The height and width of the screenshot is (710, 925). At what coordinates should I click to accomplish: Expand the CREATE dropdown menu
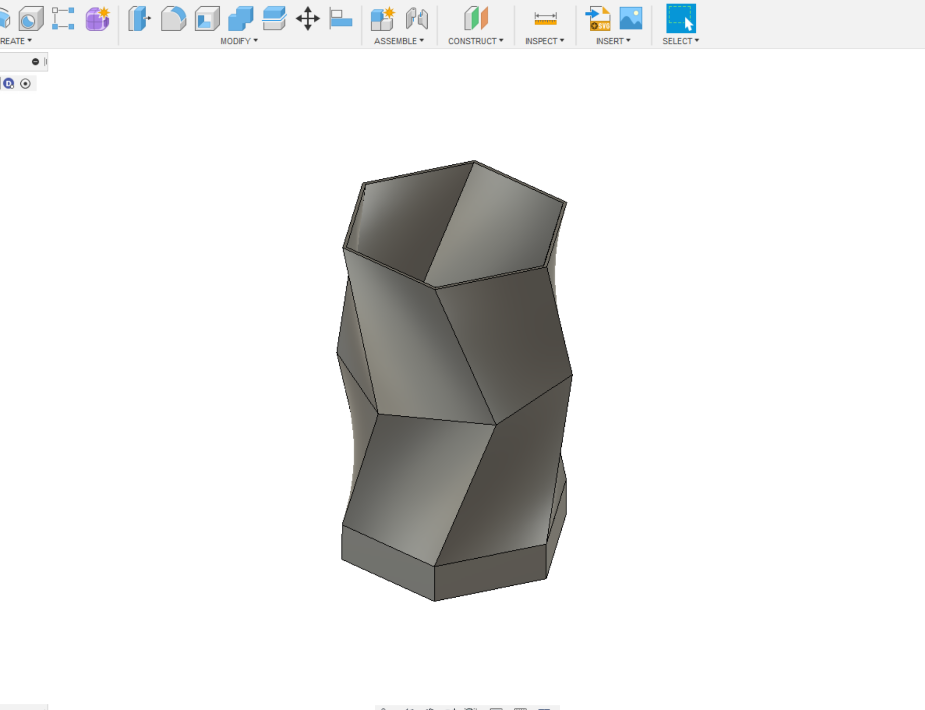pos(16,41)
